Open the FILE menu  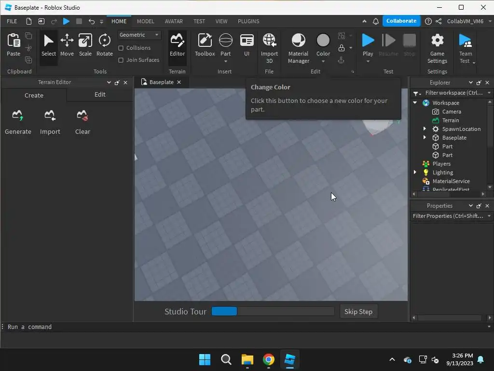pos(12,21)
